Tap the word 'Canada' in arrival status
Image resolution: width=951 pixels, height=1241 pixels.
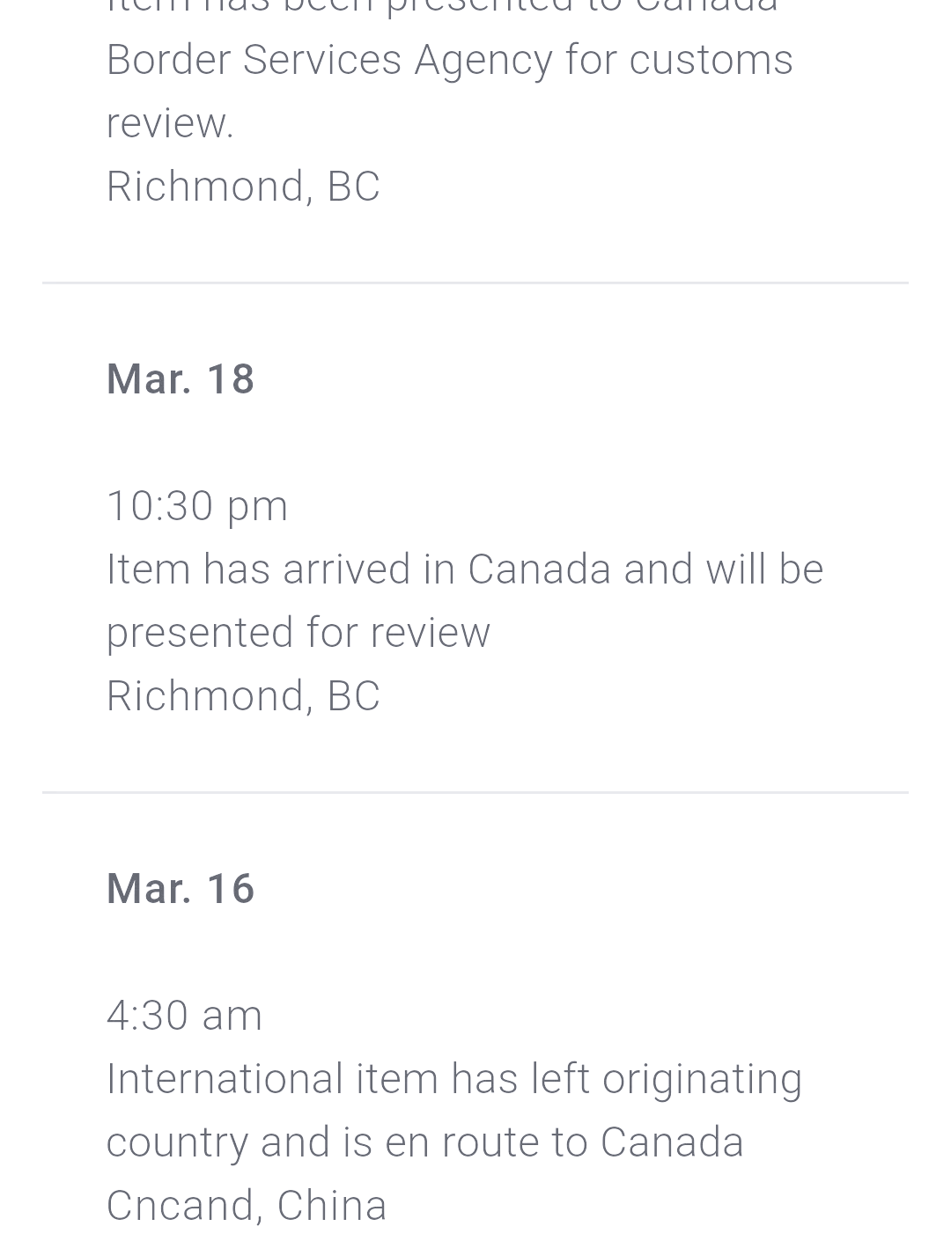tap(539, 569)
